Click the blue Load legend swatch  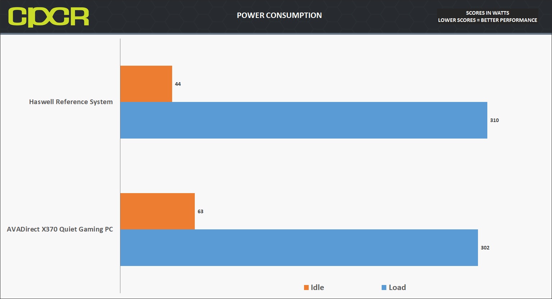[384, 288]
